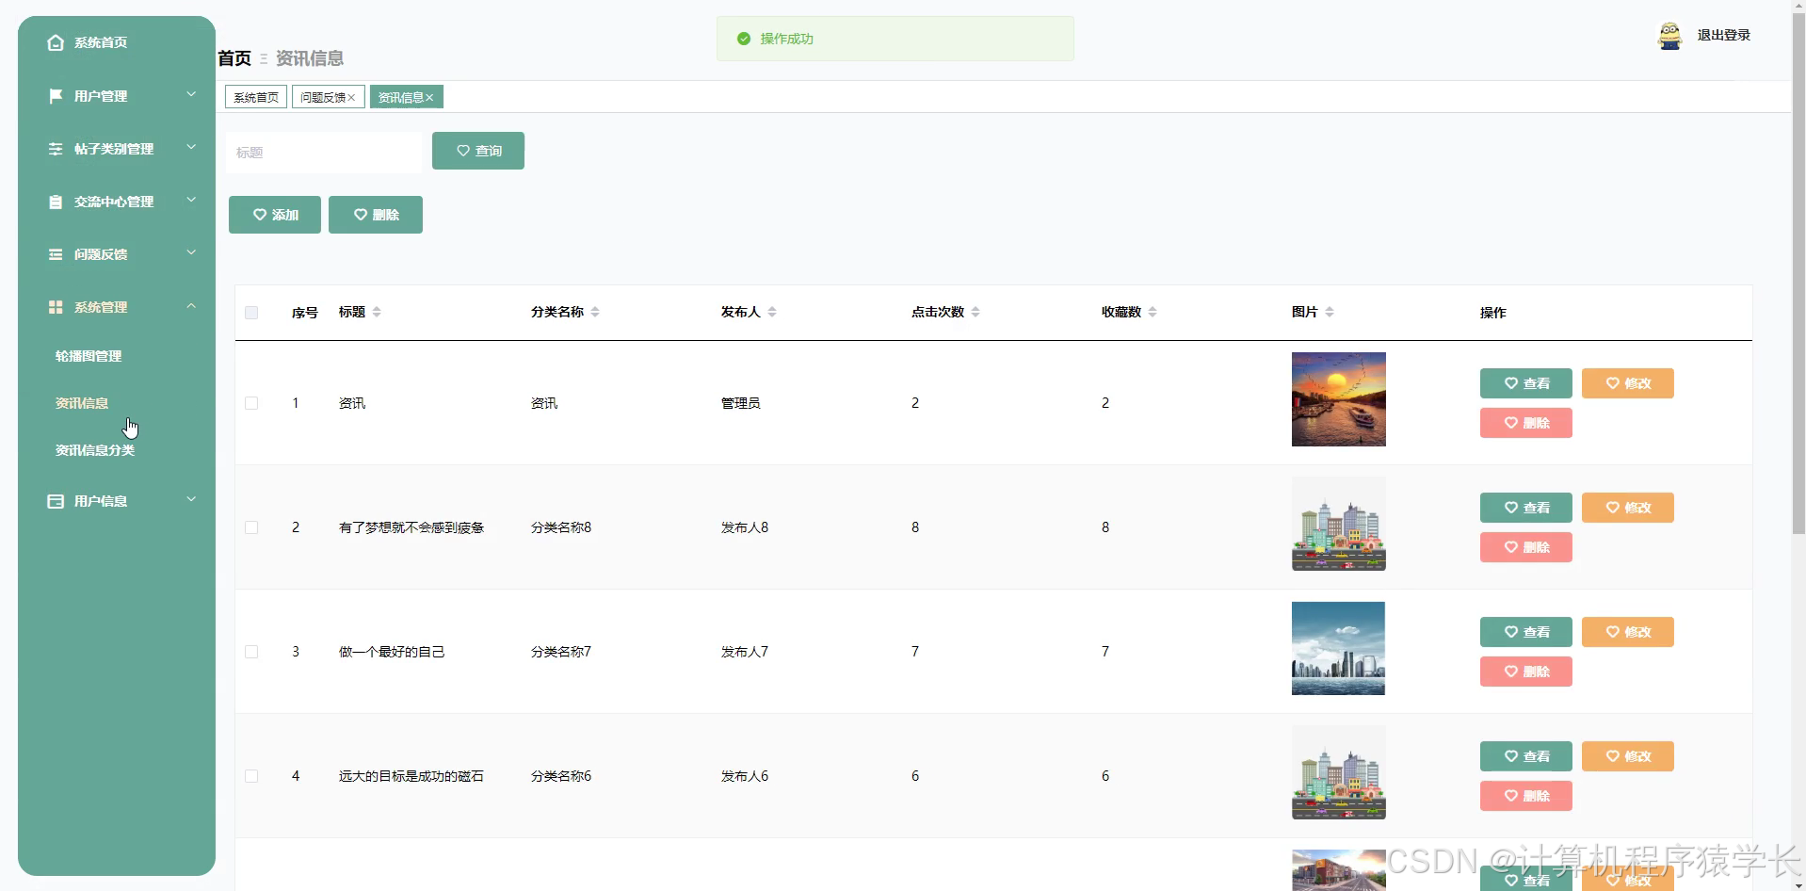This screenshot has height=891, width=1806.
Task: Click the sliders icon beside 帖子类别管理
Action: (56, 149)
